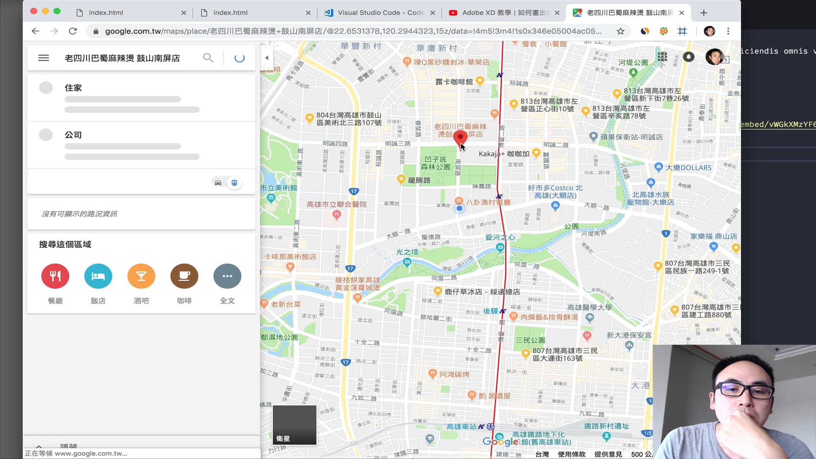Screen dimensions: 816x459
Task: Click the search magnifier icon
Action: pos(208,58)
